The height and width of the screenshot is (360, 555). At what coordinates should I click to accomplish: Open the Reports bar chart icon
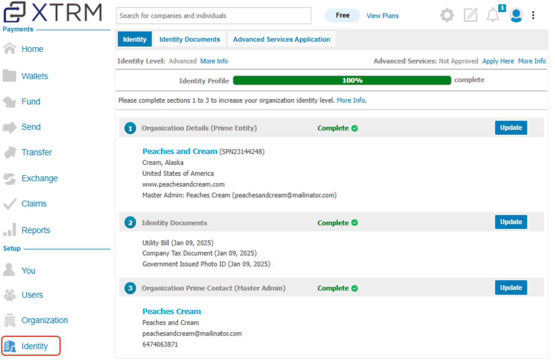click(10, 230)
